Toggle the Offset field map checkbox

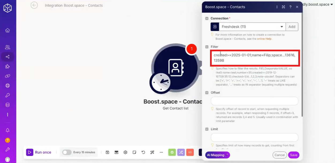pyautogui.click(x=207, y=93)
